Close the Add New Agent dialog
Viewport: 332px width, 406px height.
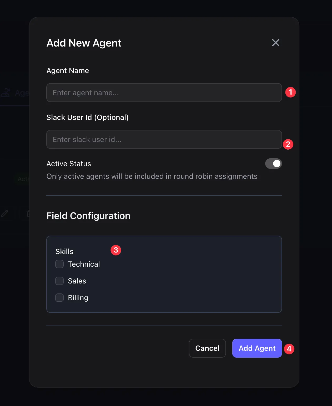coord(275,42)
